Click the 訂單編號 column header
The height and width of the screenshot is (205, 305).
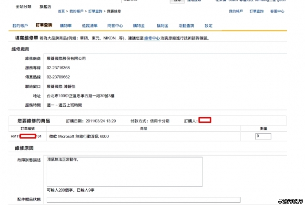(28, 129)
